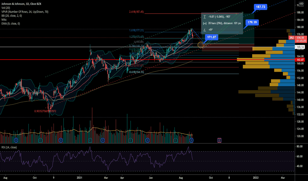
Task: Click the 01:45:29 bar countdown timer
Action: (301, 41)
